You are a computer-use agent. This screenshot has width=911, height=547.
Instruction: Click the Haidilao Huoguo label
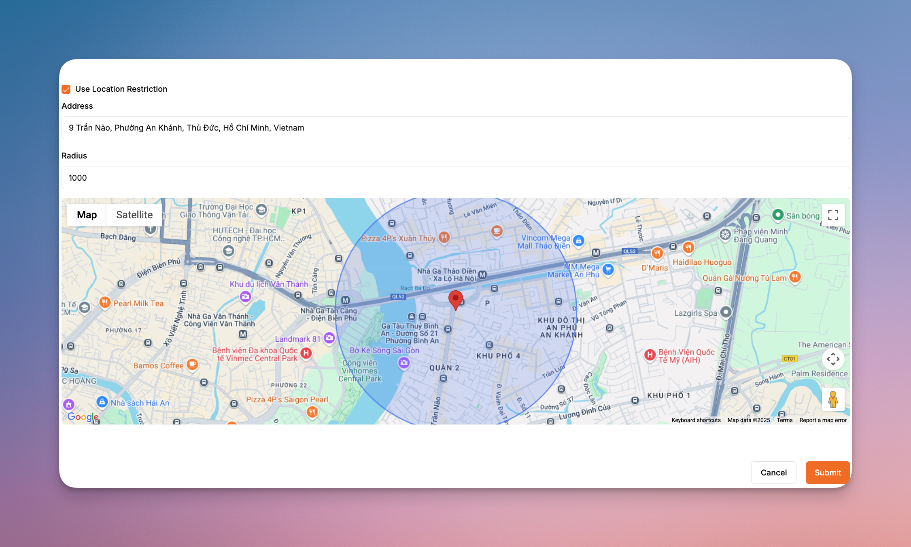702,262
